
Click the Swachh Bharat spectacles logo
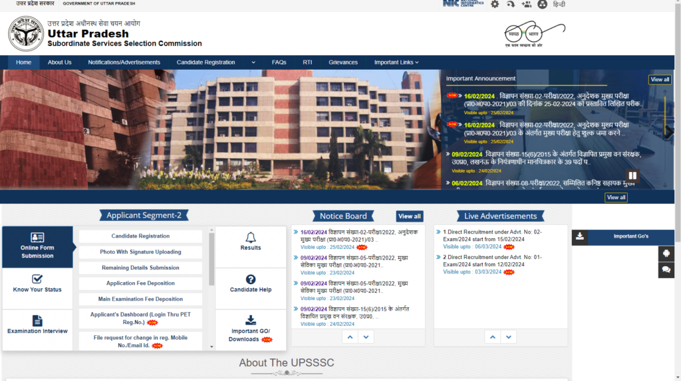pos(535,34)
